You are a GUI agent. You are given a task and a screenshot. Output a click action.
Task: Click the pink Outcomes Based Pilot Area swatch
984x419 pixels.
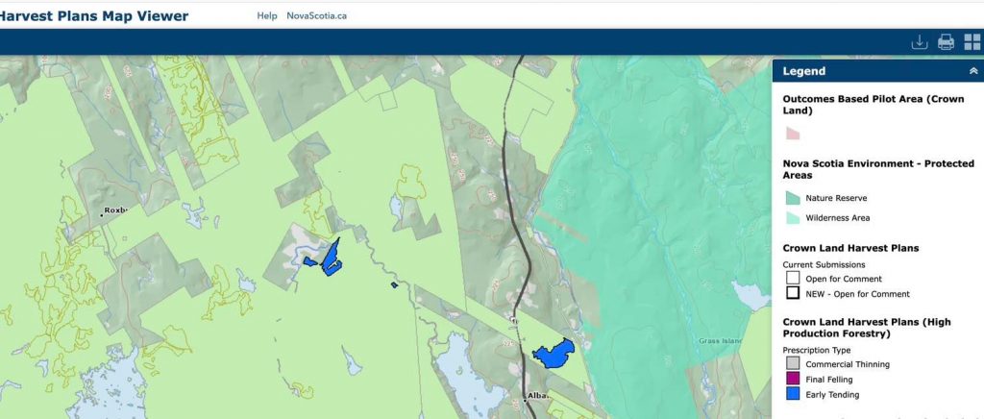793,134
